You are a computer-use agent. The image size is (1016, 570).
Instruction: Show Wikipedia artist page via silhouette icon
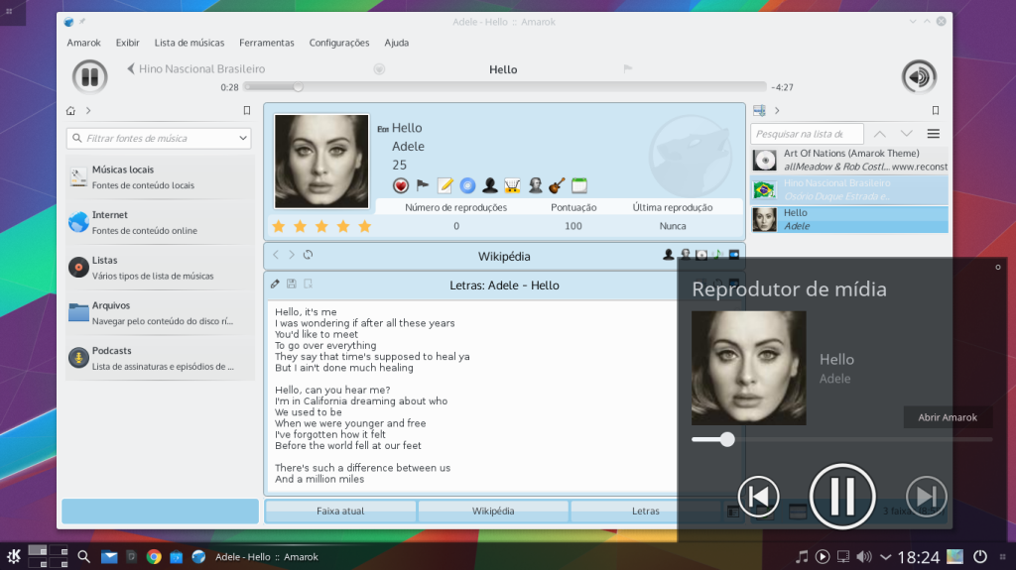coord(668,255)
